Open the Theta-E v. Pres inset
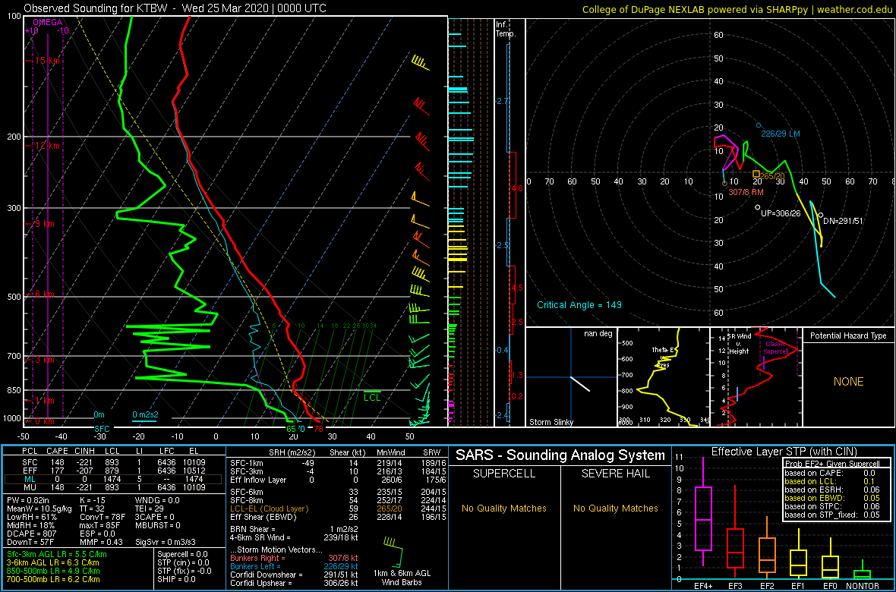Viewport: 896px width, 592px height. click(663, 377)
